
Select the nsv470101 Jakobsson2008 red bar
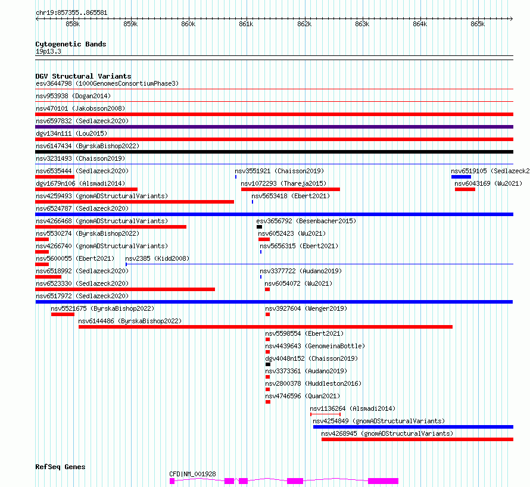pyautogui.click(x=274, y=114)
